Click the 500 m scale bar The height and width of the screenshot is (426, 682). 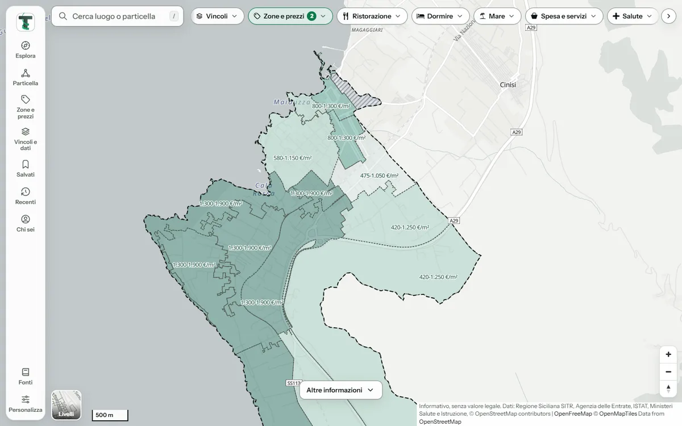click(110, 415)
